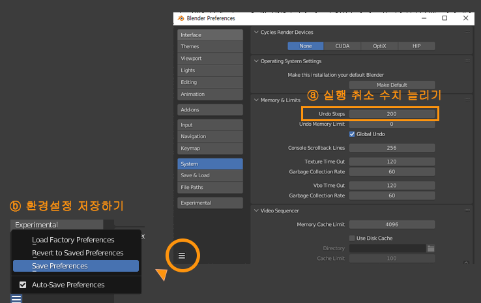Screen dimensions: 481x303
Task: Enable the Use Disk Cache checkbox
Action: click(x=352, y=238)
